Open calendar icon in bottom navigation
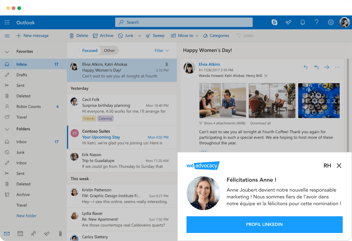 20,234
